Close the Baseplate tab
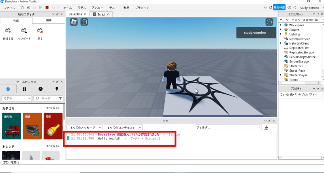This screenshot has height=173, width=324. coord(85,14)
